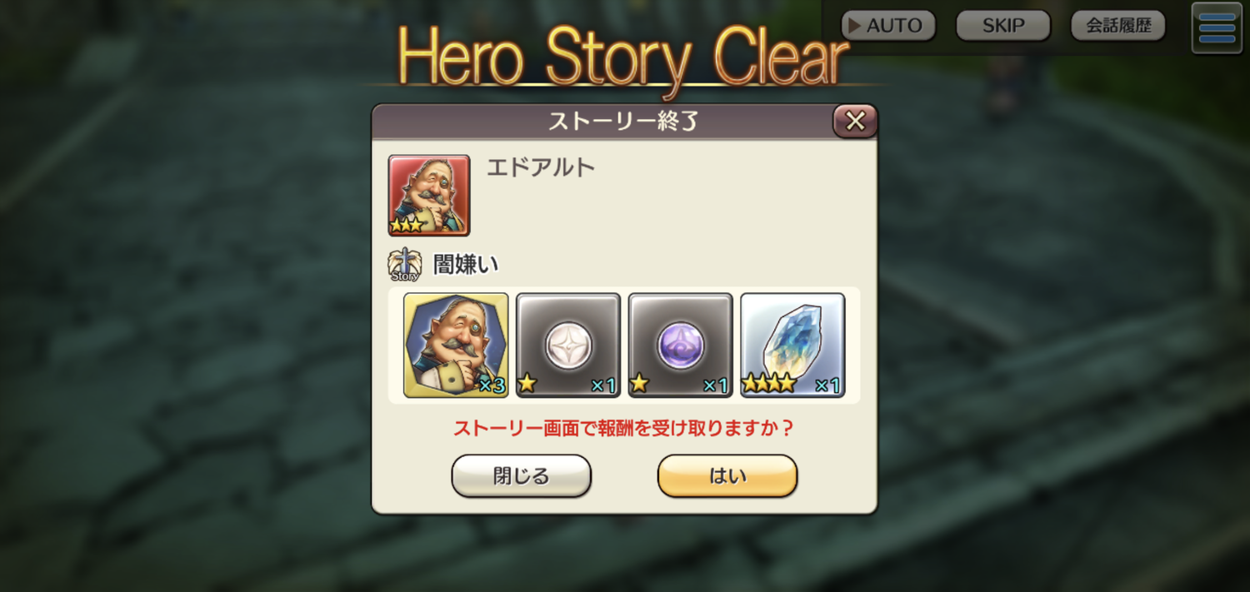Click the Hero Story Clear banner

click(x=623, y=57)
